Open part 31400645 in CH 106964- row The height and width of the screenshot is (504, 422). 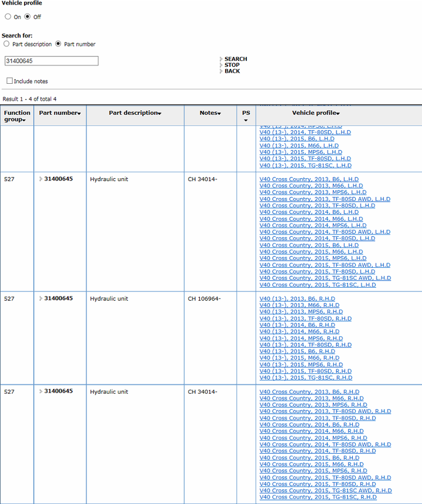click(59, 298)
